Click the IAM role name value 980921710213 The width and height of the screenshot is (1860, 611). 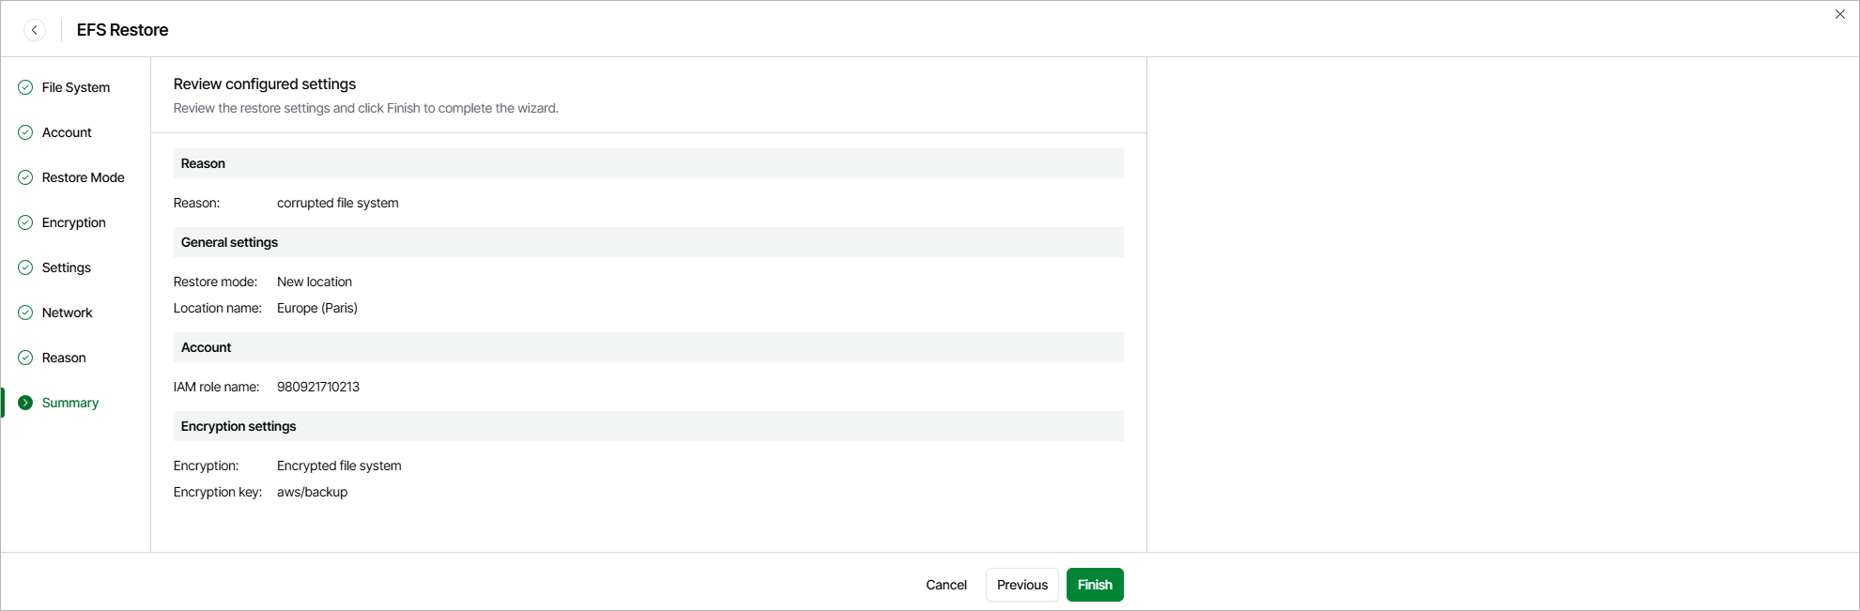[318, 387]
